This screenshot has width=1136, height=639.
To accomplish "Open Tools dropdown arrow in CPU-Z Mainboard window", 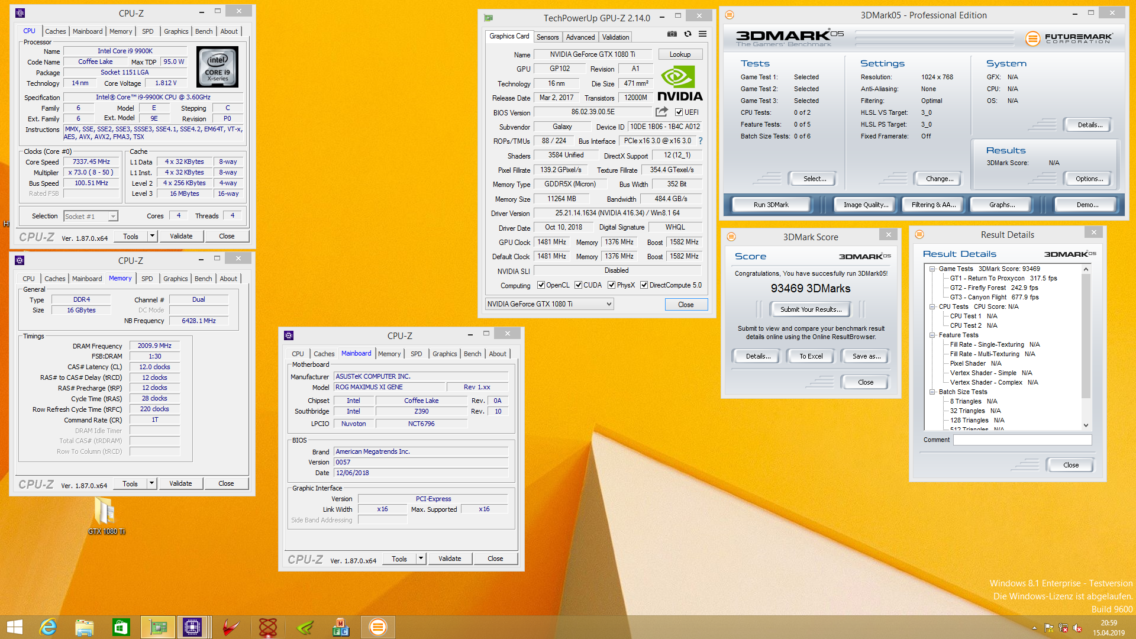I will [x=421, y=559].
